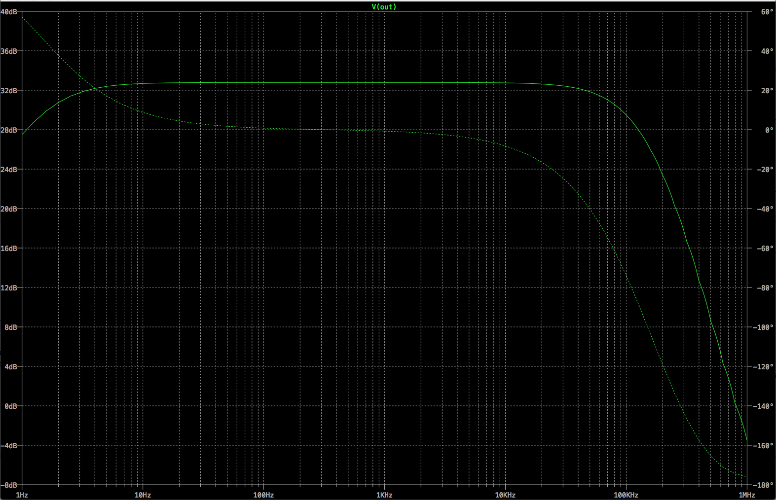776x500 pixels.
Task: Click the 0° phase axis label
Action: pos(769,130)
